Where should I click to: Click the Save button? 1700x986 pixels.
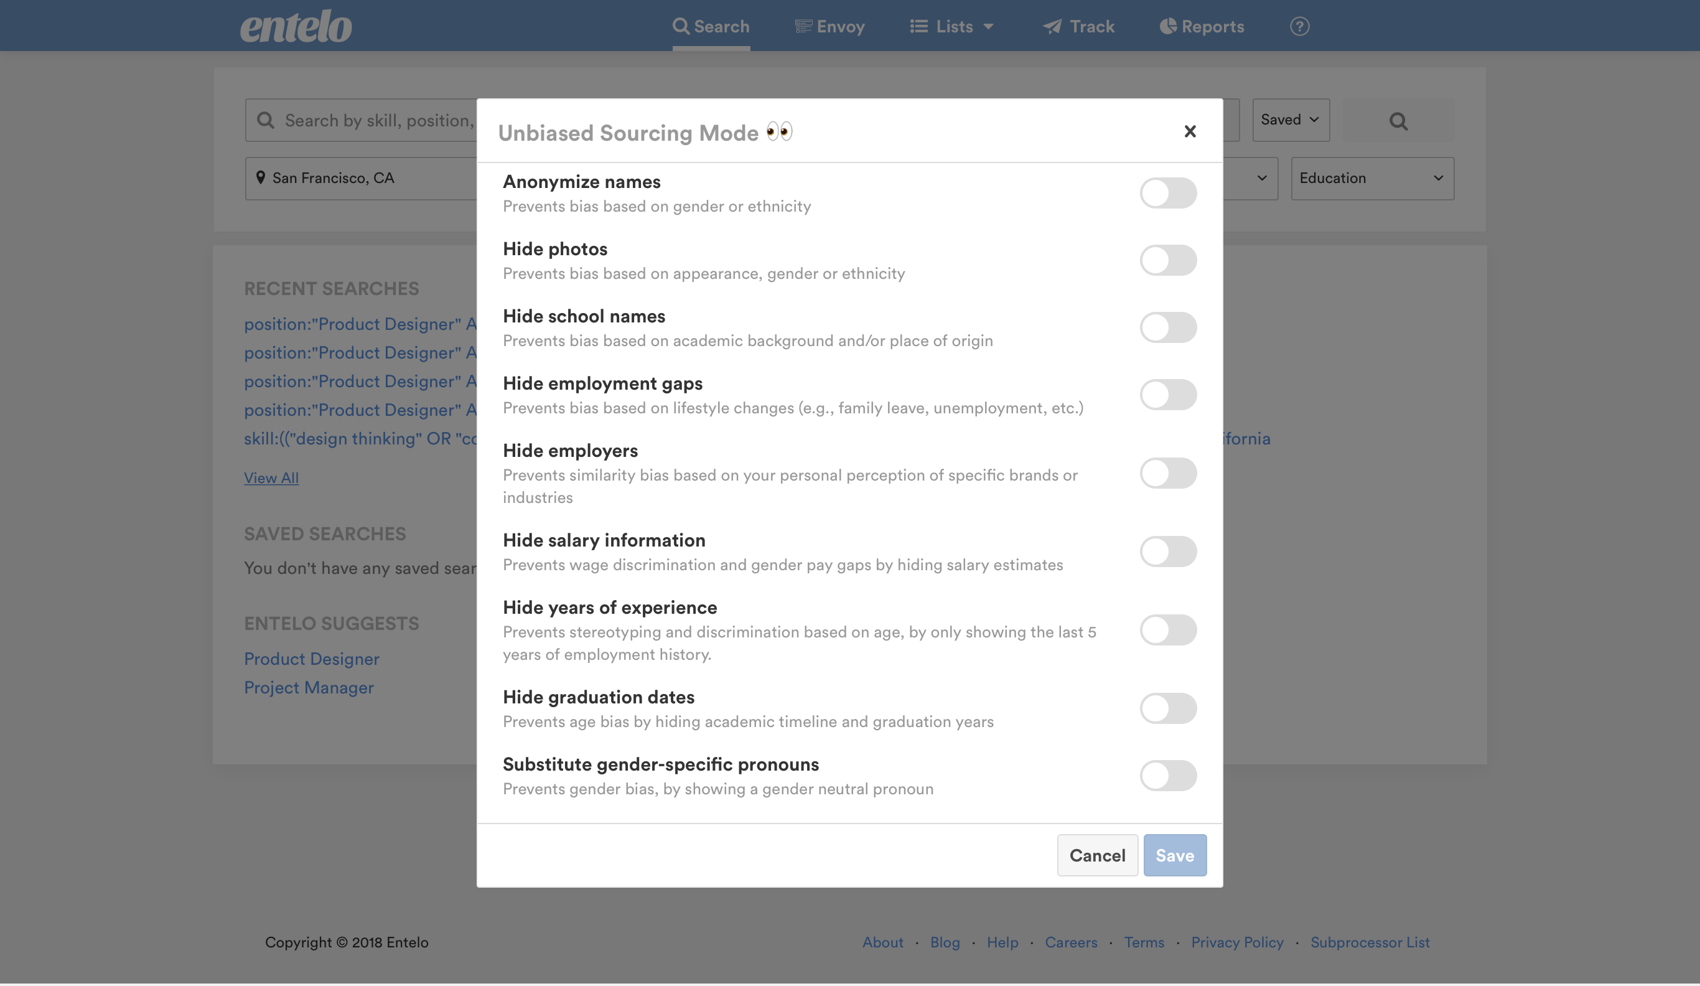[1174, 855]
